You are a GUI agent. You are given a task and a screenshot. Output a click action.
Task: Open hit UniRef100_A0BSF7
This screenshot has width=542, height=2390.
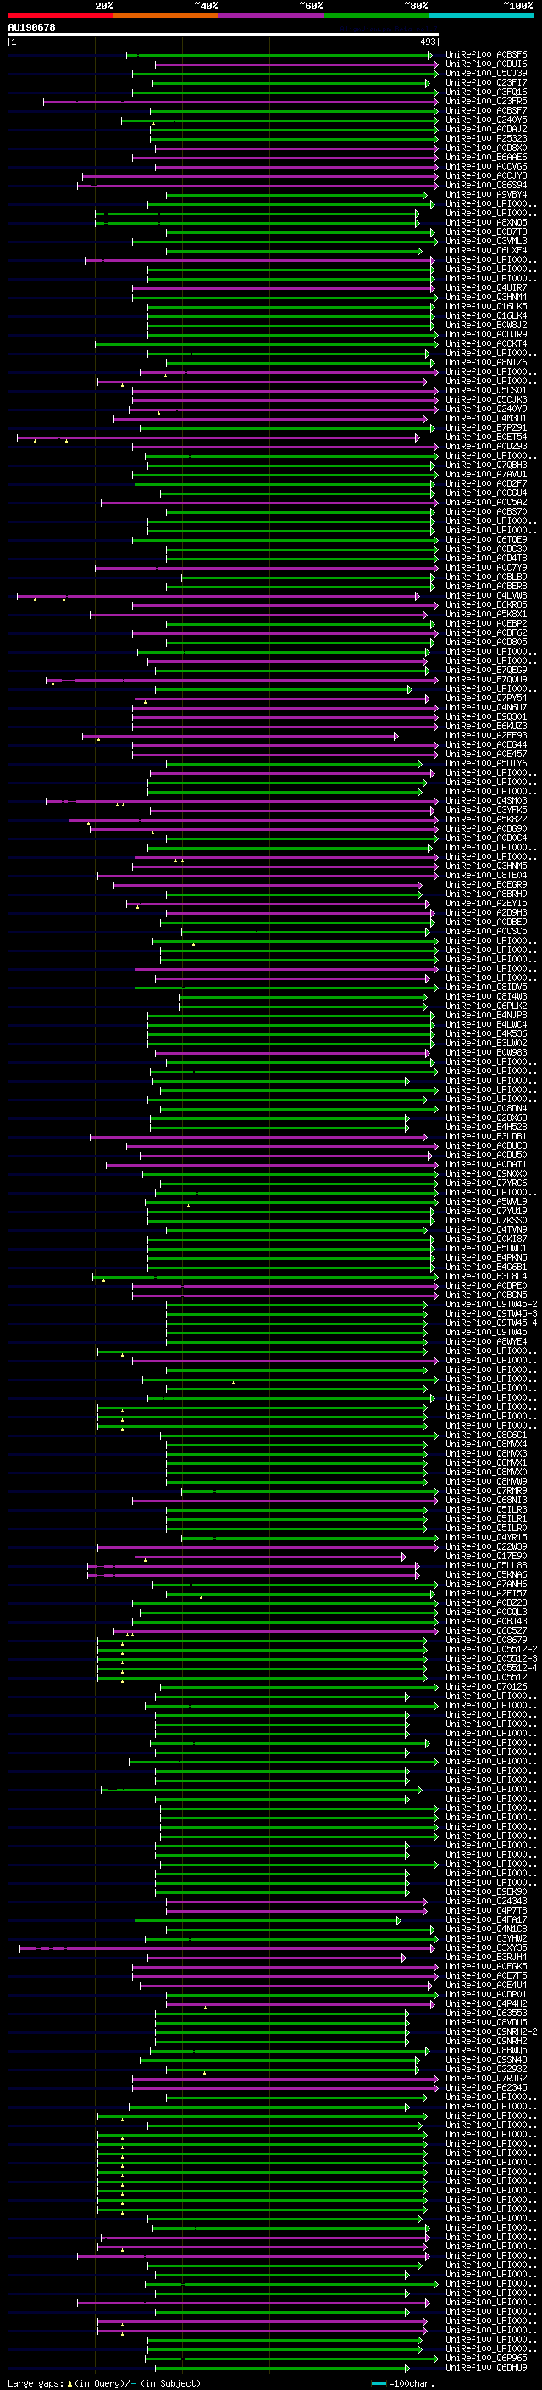coord(486,110)
